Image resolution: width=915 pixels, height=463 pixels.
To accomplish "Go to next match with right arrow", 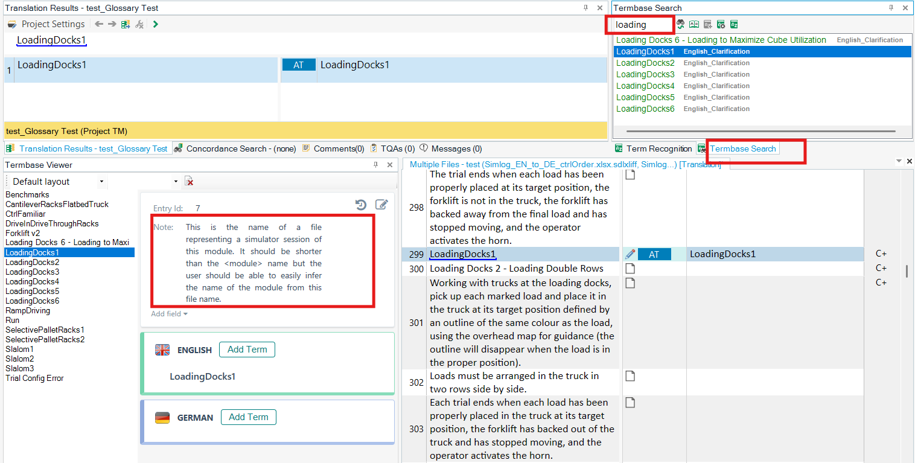I will (112, 24).
